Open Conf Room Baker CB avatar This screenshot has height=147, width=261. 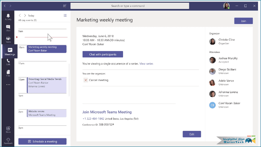pyautogui.click(x=212, y=105)
